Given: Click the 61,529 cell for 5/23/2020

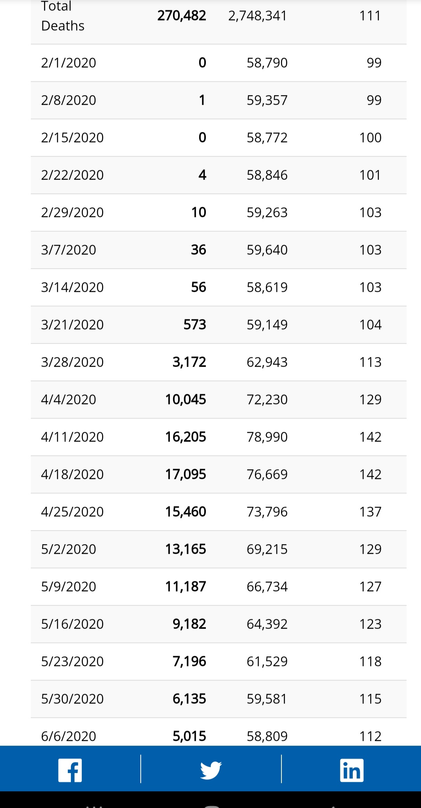Looking at the screenshot, I should pyautogui.click(x=267, y=661).
